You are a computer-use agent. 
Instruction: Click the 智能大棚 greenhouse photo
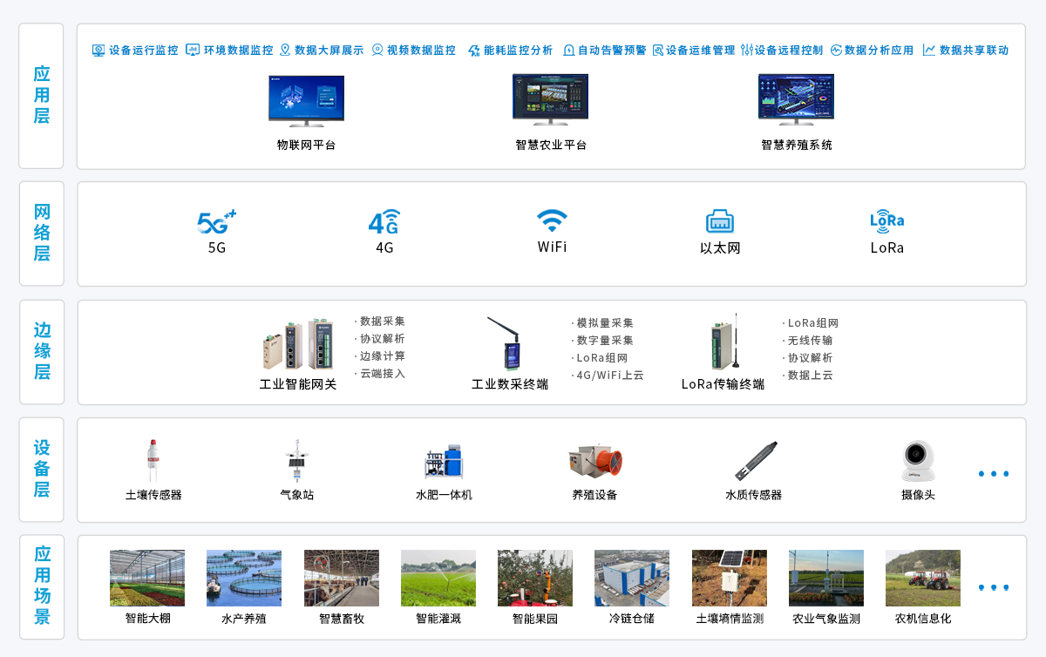(147, 578)
